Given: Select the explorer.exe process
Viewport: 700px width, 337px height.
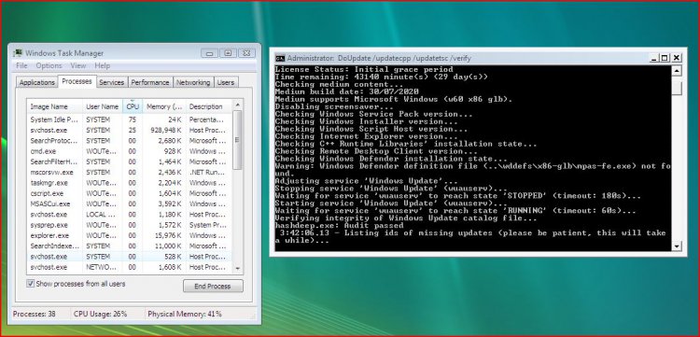Looking at the screenshot, I should point(129,235).
